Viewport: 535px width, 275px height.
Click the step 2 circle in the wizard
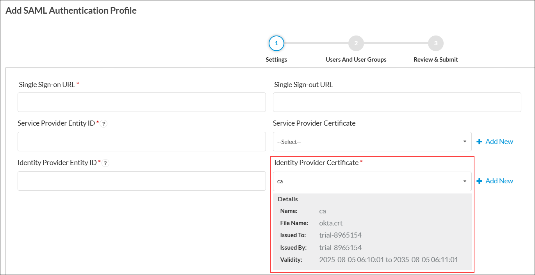point(356,43)
